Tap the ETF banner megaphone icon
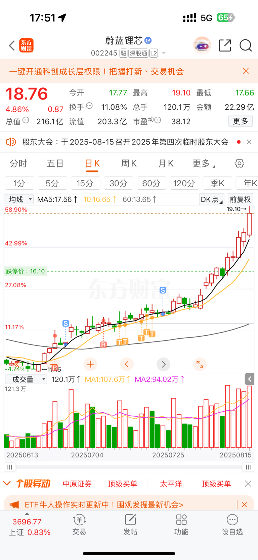Viewport: 258px width, 560px height. pos(14,505)
